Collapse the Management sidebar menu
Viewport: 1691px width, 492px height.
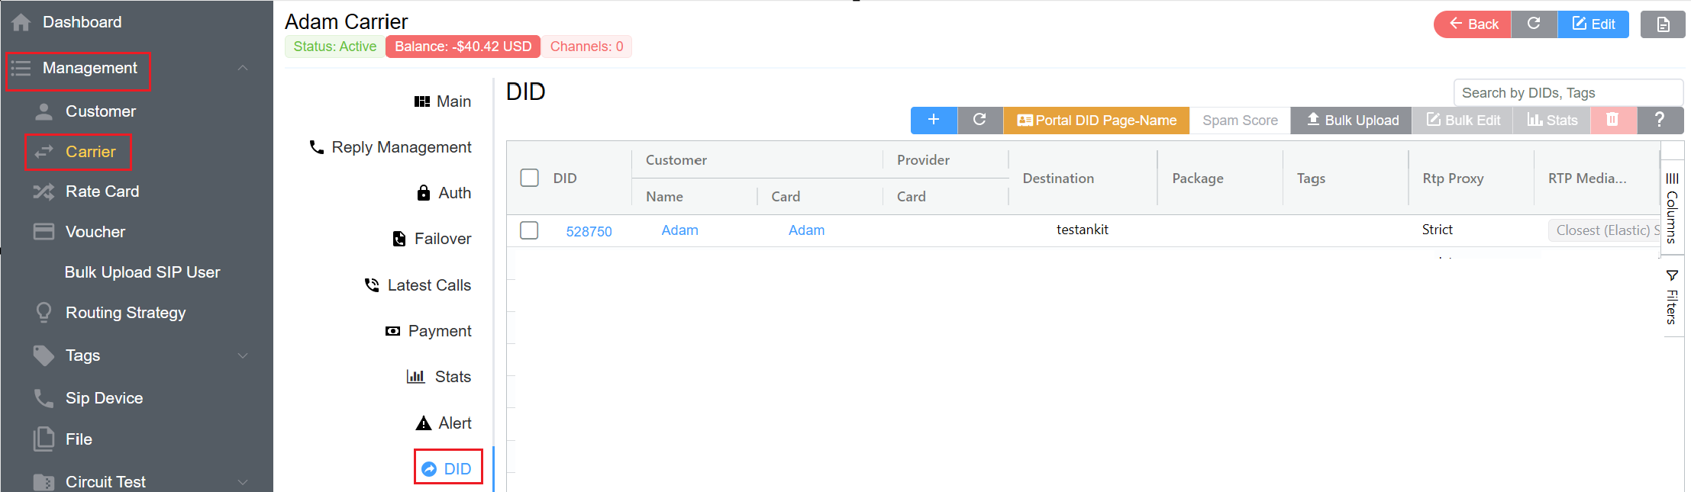click(243, 68)
